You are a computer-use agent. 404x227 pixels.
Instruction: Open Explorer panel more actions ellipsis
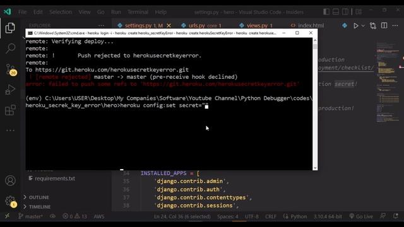point(101,25)
